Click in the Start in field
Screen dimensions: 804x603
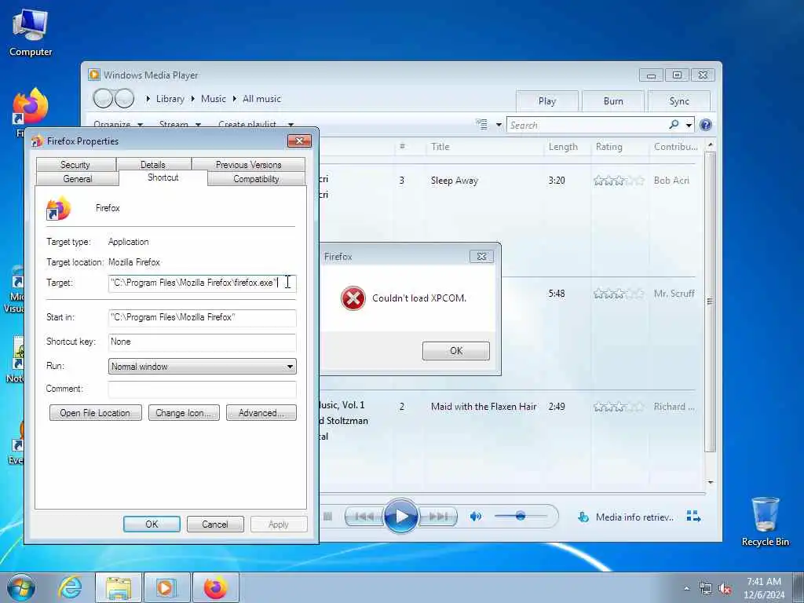(202, 317)
